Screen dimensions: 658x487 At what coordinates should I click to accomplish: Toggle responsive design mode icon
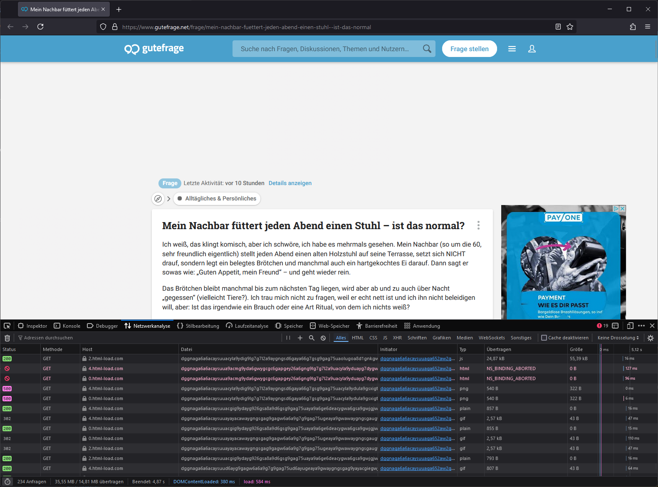630,326
